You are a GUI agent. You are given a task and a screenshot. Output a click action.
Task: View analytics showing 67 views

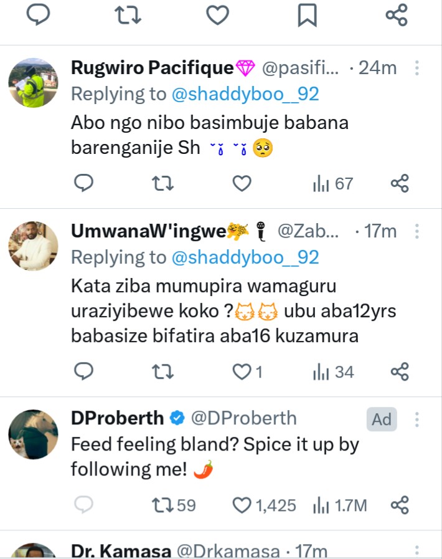(x=332, y=183)
